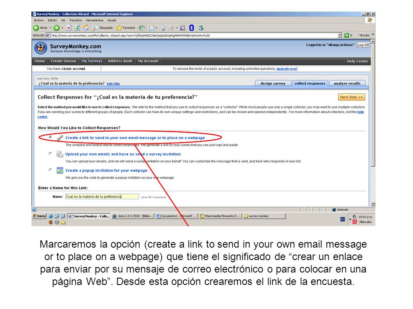413x309 pixels.
Task: Open the Ayuda menu
Action: [x=112, y=20]
